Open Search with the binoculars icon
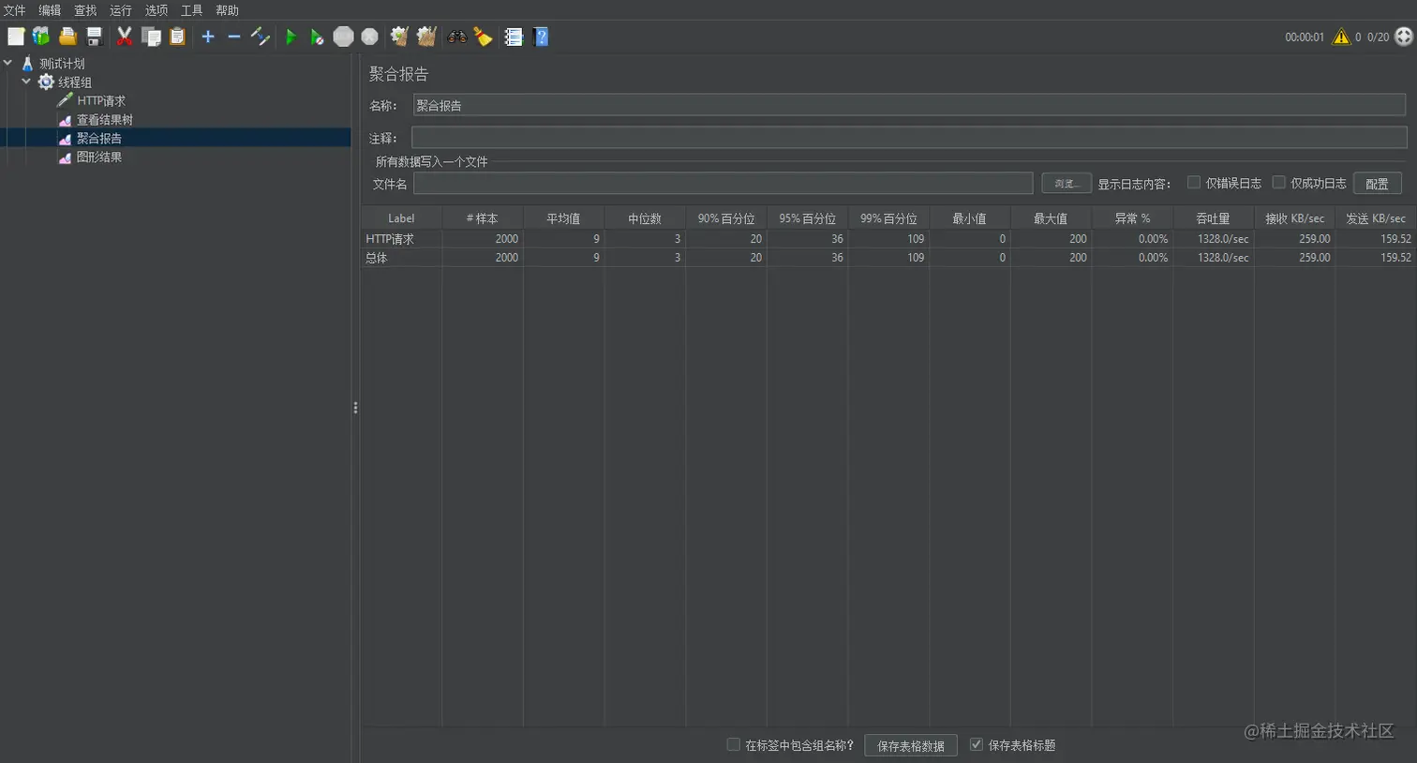Screen dimensions: 1417x763 [x=457, y=37]
